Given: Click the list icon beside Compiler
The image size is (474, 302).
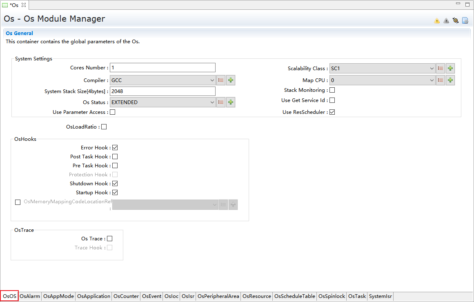Looking at the screenshot, I should point(221,80).
